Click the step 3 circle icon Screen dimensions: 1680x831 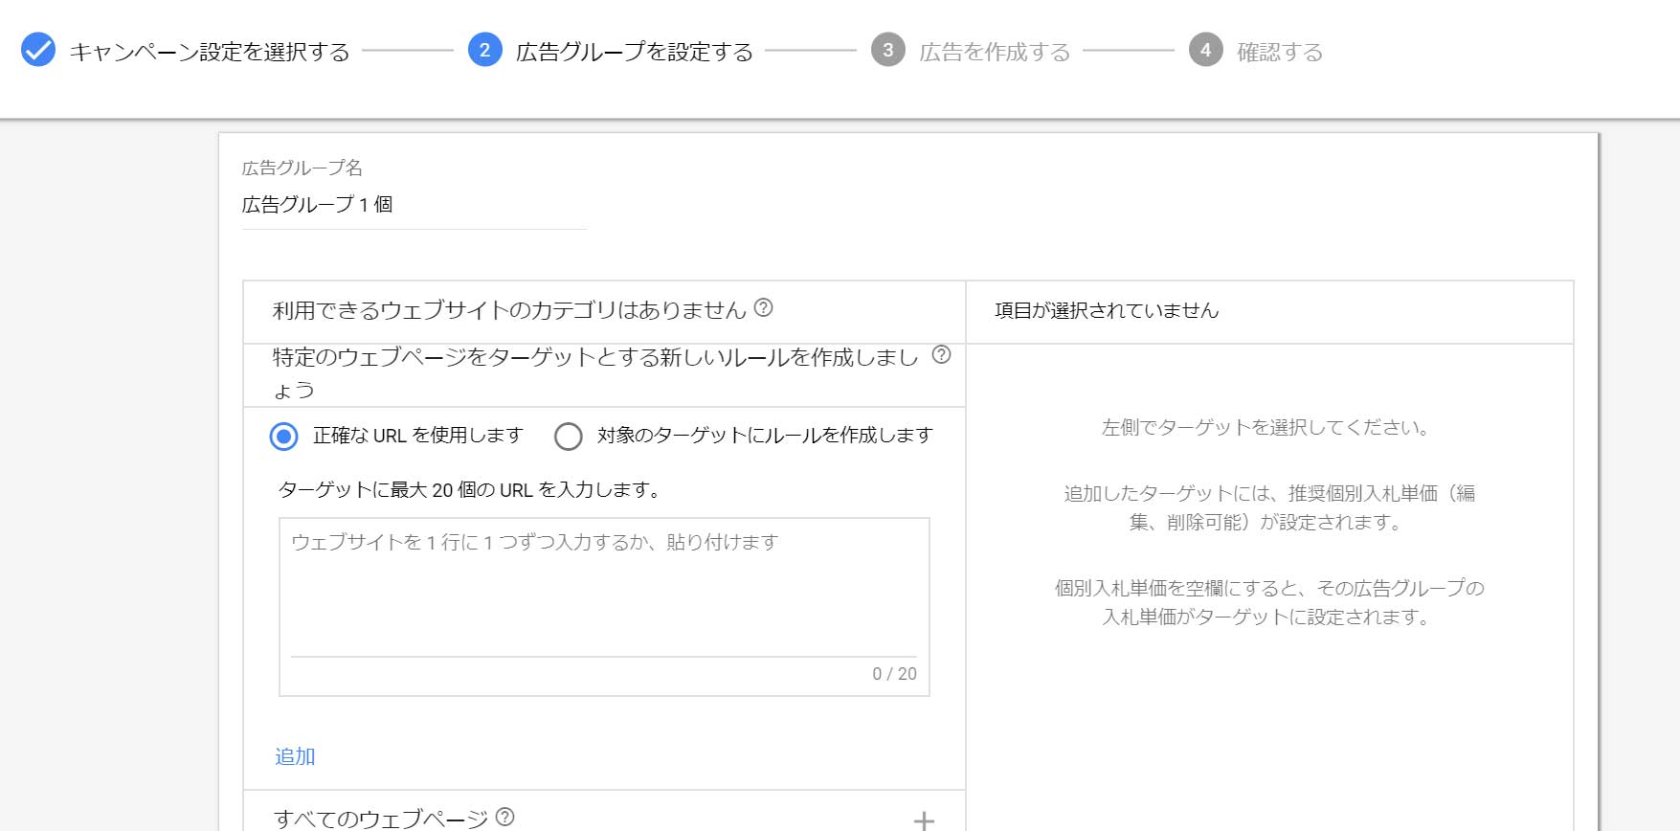(888, 50)
